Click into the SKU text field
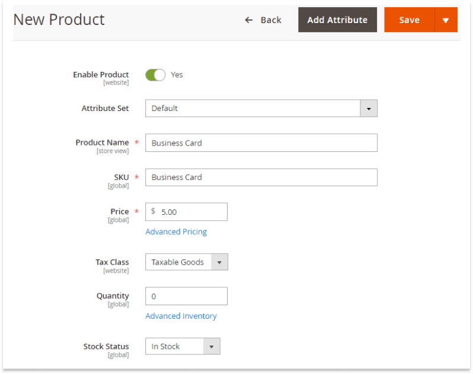Viewport: 473px width, 374px height. (x=261, y=178)
